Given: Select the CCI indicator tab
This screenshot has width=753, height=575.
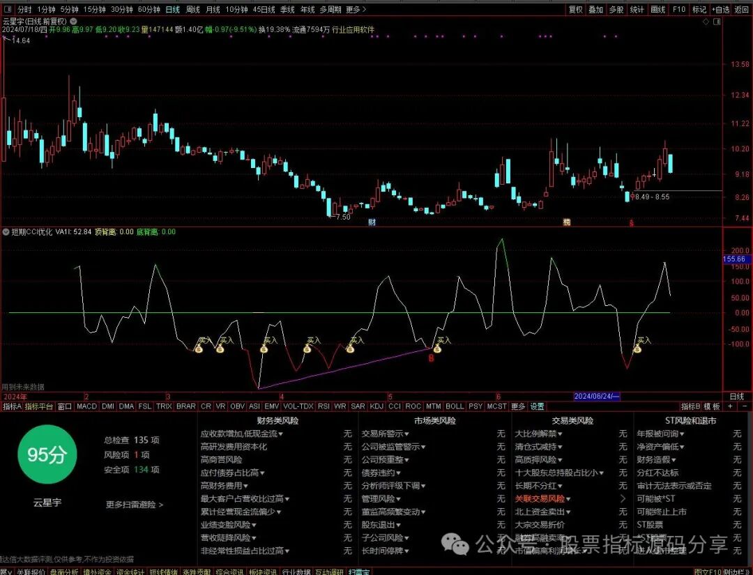Looking at the screenshot, I should (x=394, y=406).
